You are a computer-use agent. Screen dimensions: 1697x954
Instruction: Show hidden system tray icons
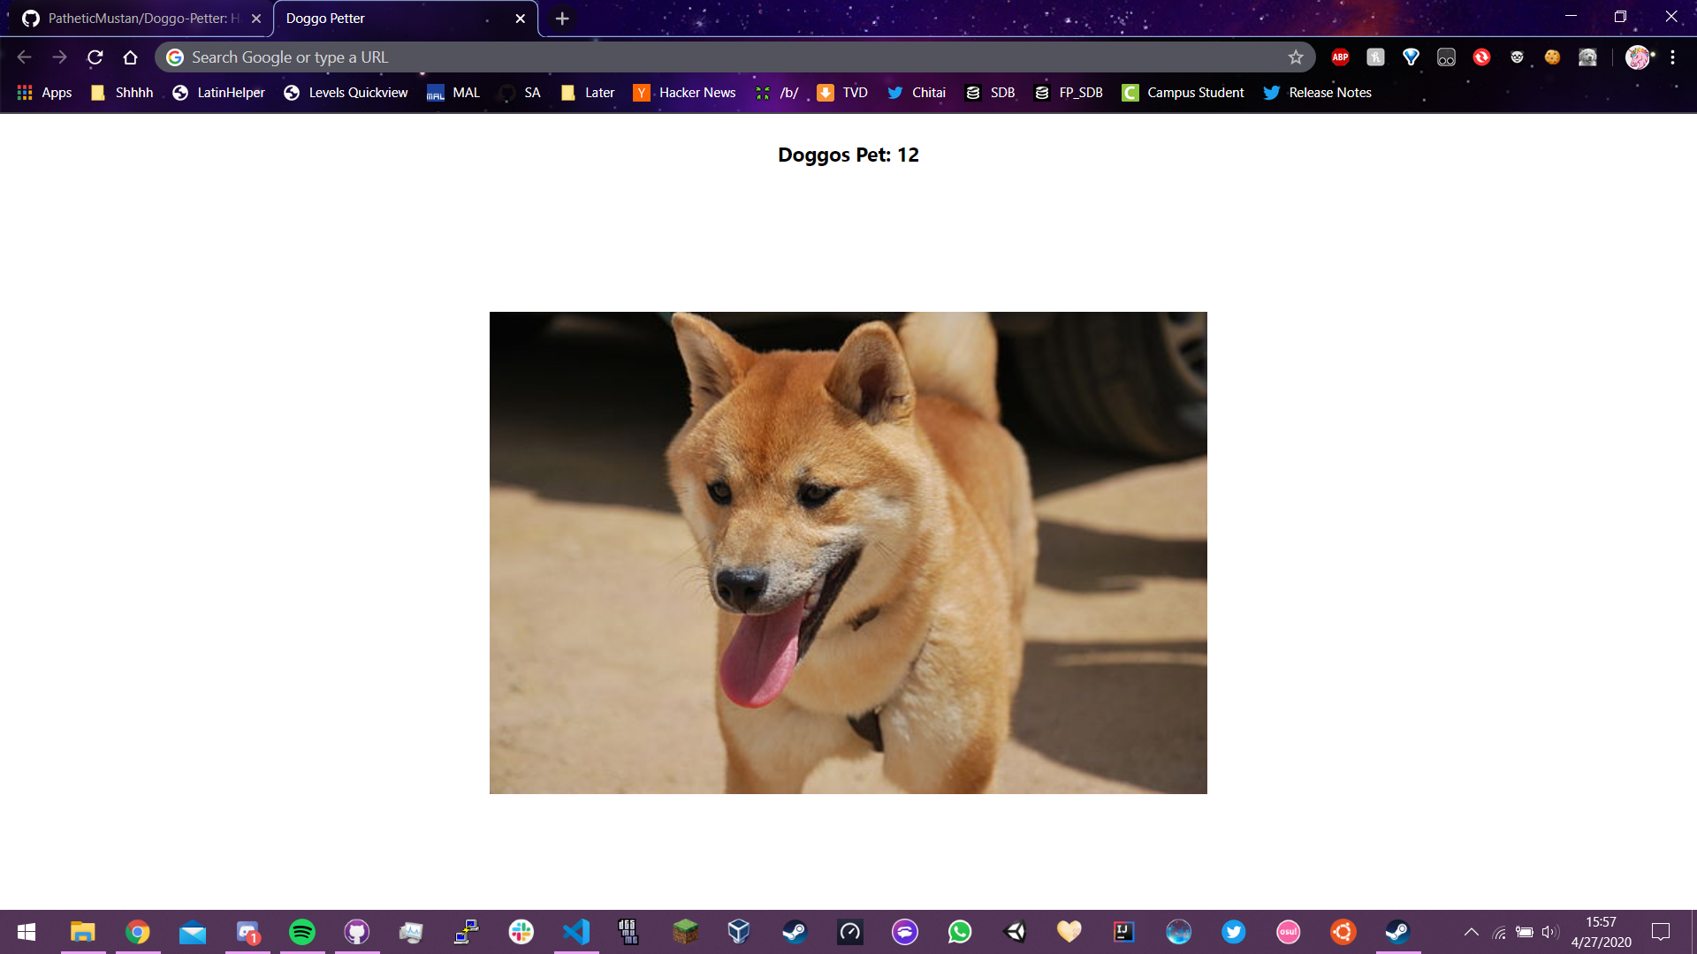pos(1471,932)
